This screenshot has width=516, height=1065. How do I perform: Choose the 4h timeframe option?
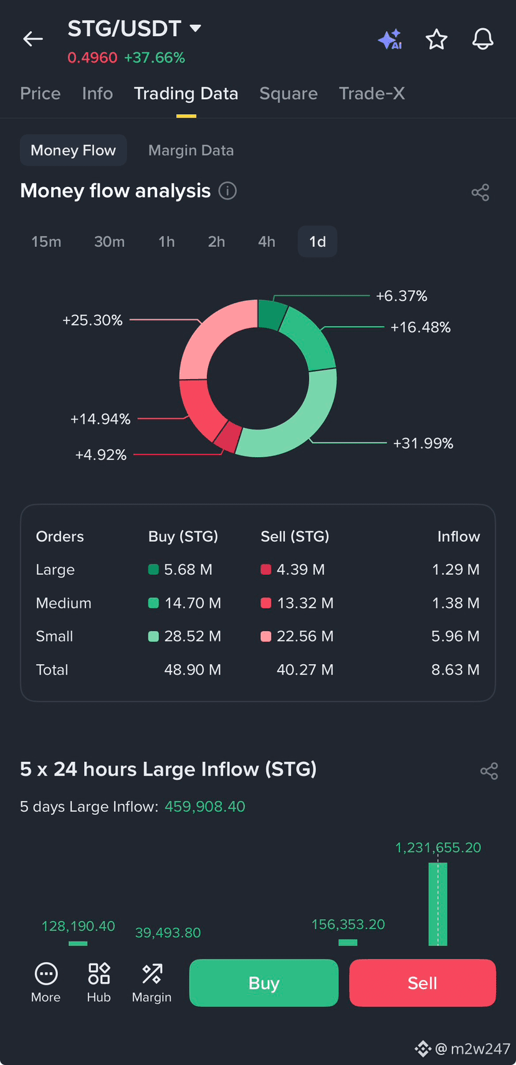266,241
